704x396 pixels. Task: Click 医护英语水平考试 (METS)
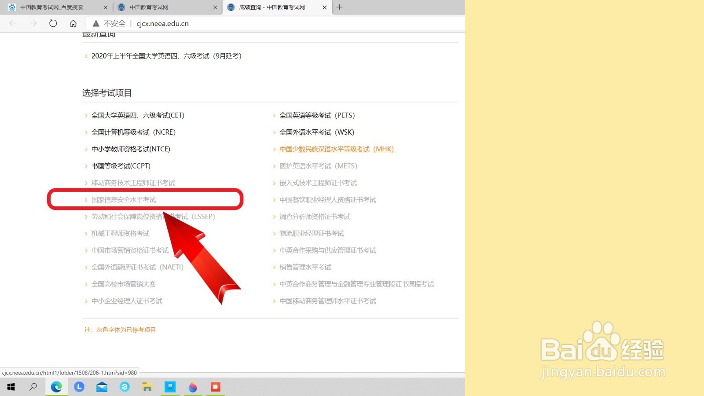tap(319, 166)
